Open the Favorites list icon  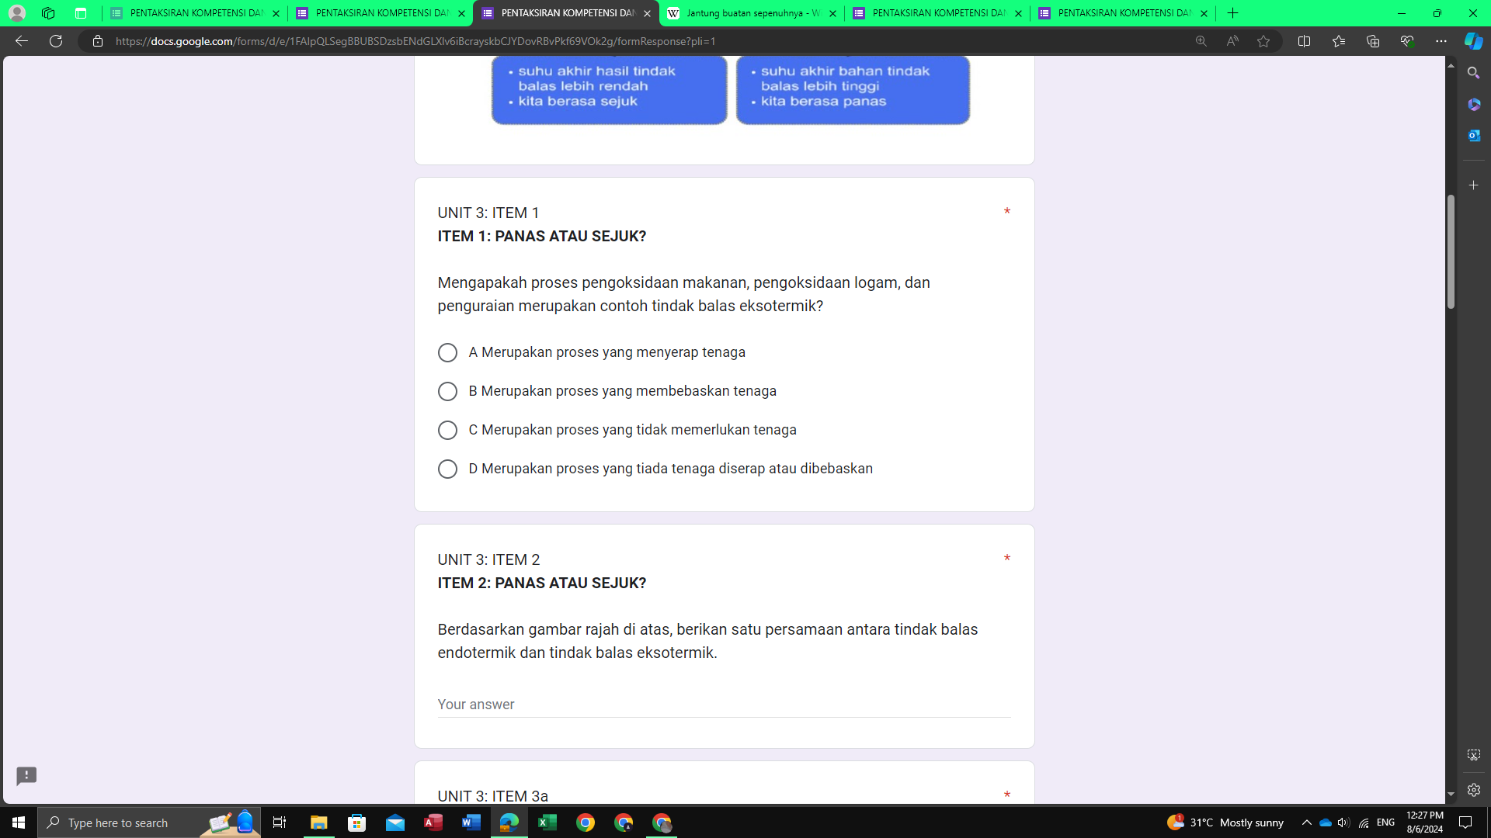click(1338, 41)
